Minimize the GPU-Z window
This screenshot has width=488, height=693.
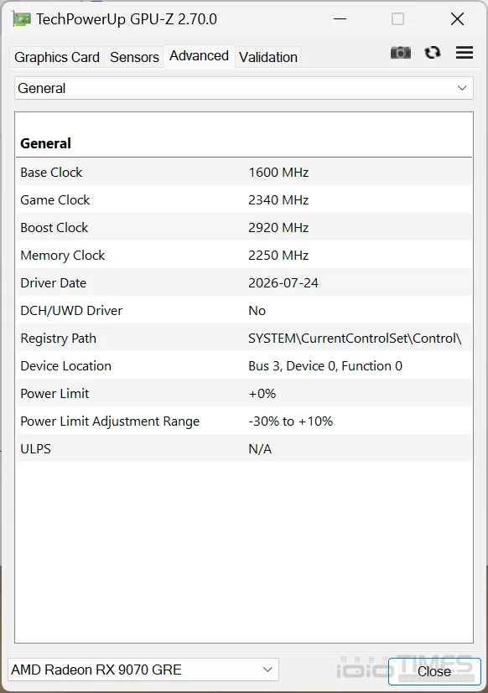tap(340, 19)
